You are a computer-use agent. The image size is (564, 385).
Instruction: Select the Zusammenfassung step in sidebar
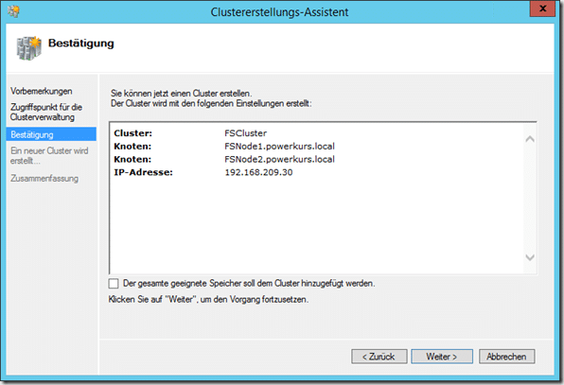coord(44,178)
